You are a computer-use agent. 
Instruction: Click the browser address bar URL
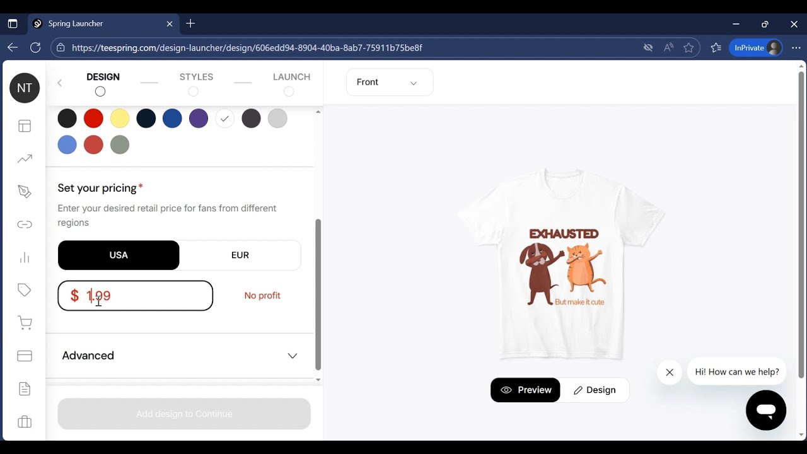pyautogui.click(x=247, y=48)
